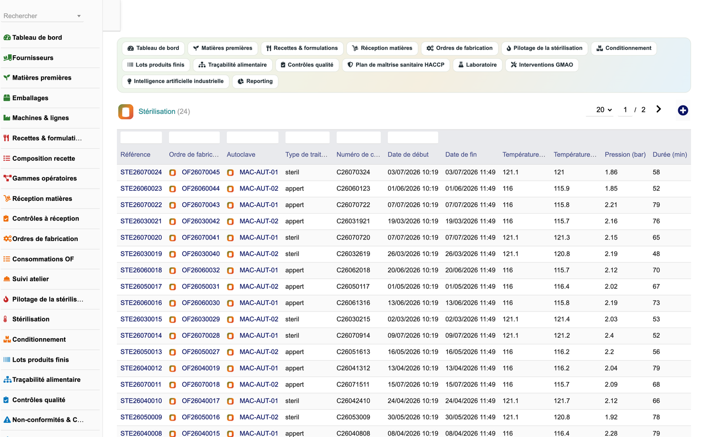This screenshot has height=437, width=706.
Task: Switch to the Laboratoire tab
Action: tap(477, 65)
